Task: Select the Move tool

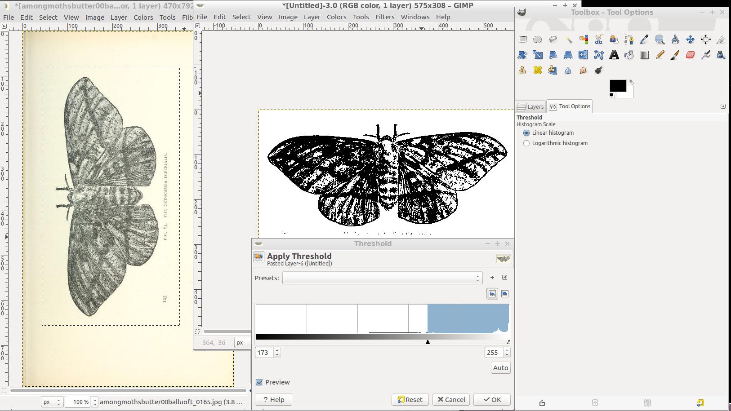Action: (x=691, y=40)
